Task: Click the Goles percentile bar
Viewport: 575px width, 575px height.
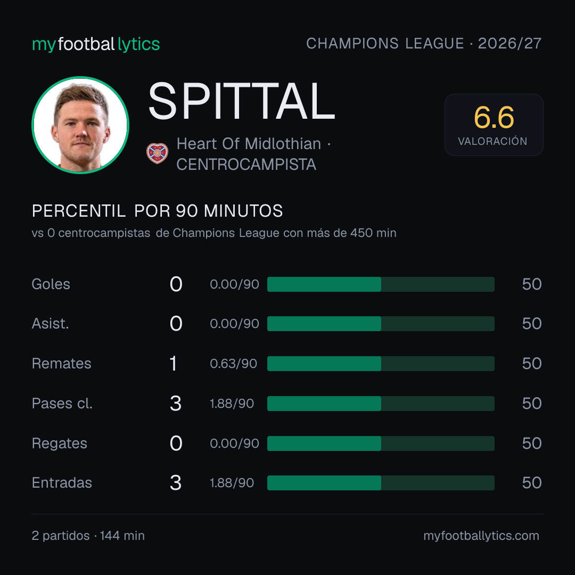Action: pos(381,284)
